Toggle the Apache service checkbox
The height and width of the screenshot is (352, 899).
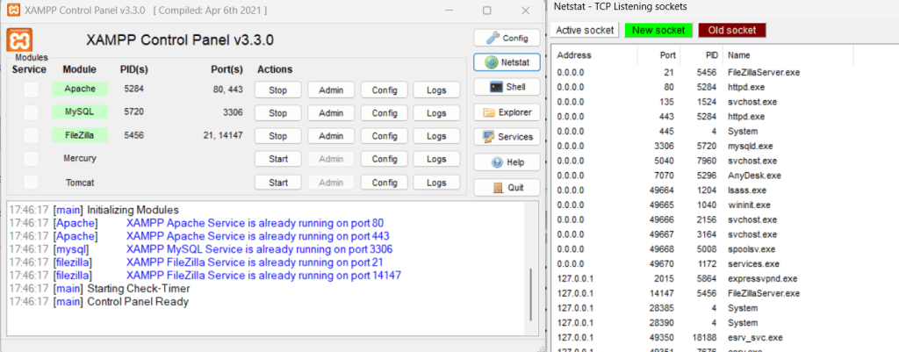pos(31,90)
